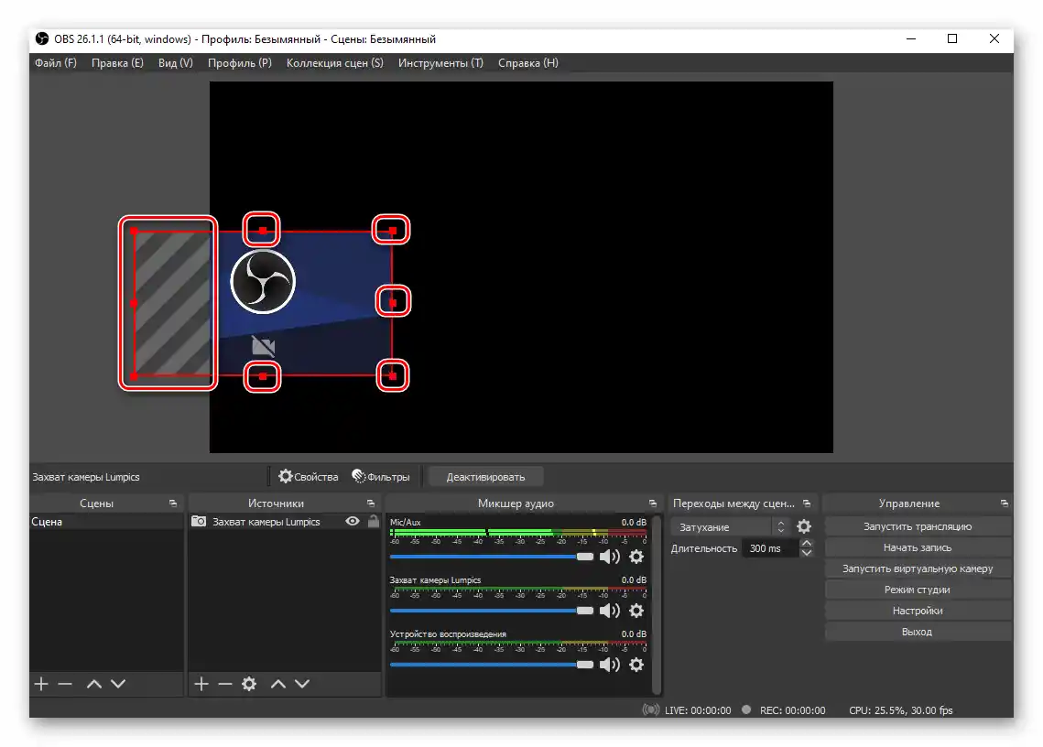The height and width of the screenshot is (747, 1043).
Task: Open Захват камеры Lumpics audio settings gear
Action: coord(636,611)
